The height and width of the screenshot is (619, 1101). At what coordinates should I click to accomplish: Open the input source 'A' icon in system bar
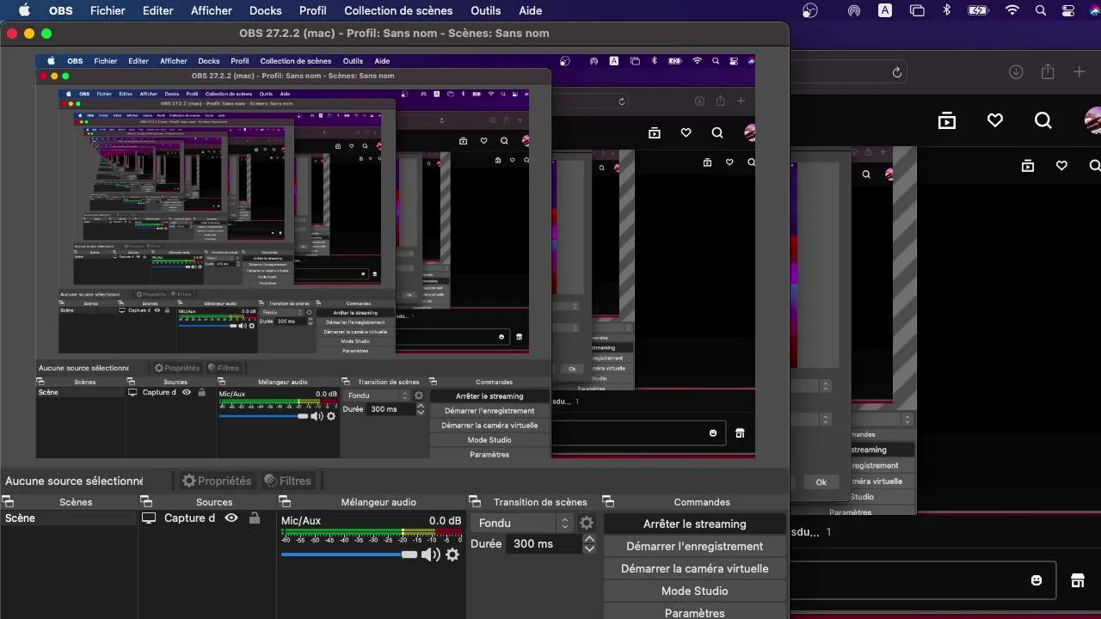pos(885,10)
